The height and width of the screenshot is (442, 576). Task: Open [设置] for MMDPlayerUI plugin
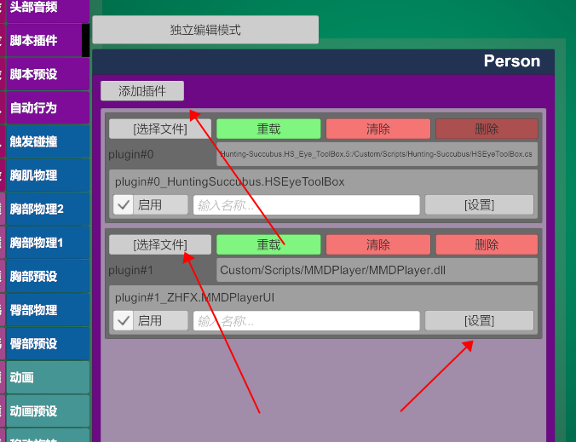480,321
